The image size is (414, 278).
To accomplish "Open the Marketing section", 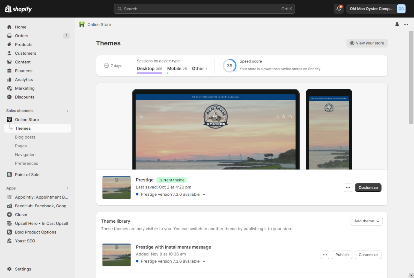I will click(25, 88).
